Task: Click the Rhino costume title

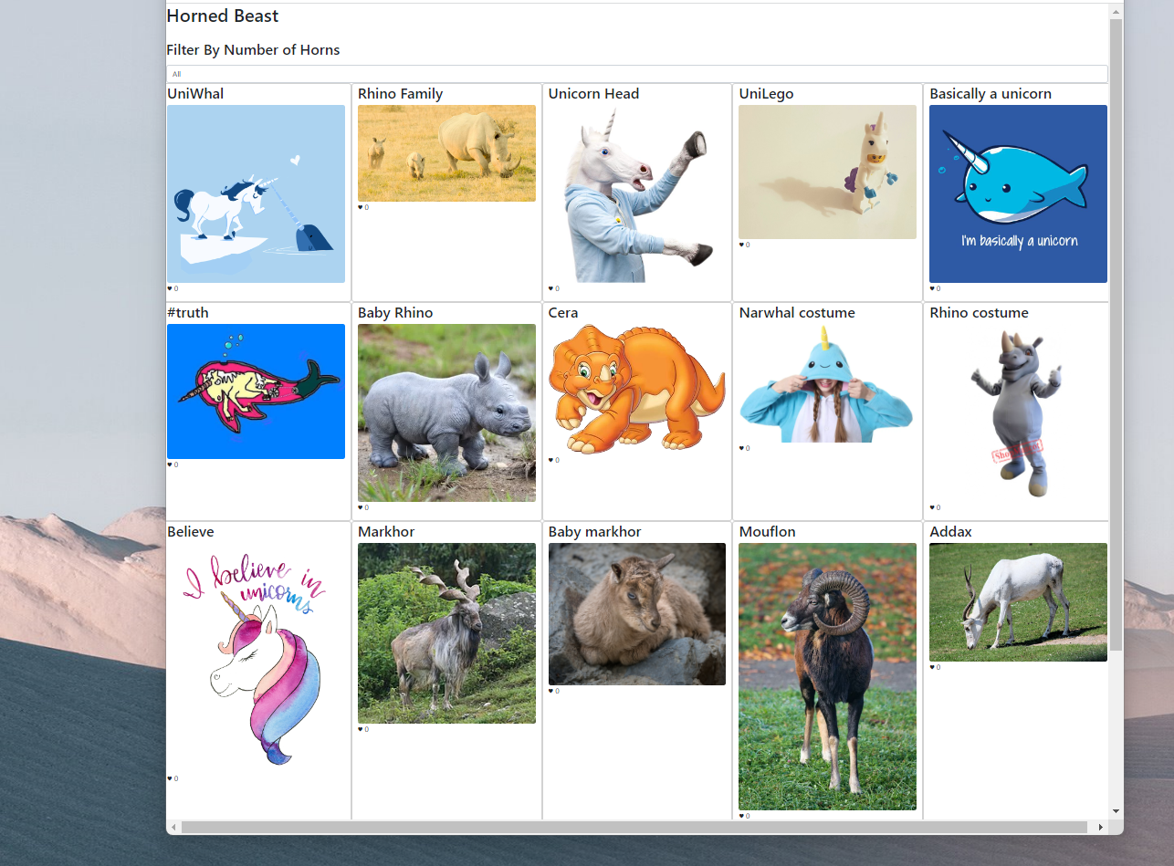Action: (979, 313)
